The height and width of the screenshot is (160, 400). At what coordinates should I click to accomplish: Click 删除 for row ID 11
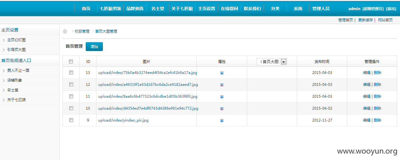tap(377, 96)
